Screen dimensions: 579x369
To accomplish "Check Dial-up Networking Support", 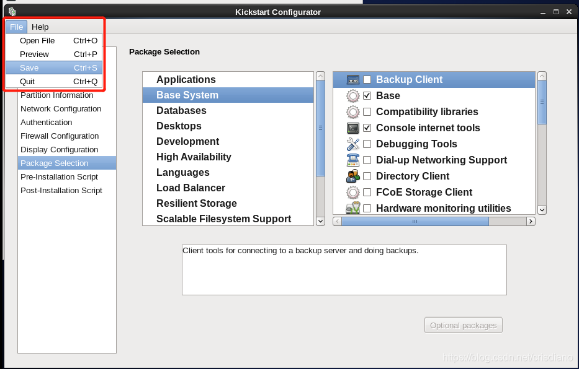I will pyautogui.click(x=367, y=160).
